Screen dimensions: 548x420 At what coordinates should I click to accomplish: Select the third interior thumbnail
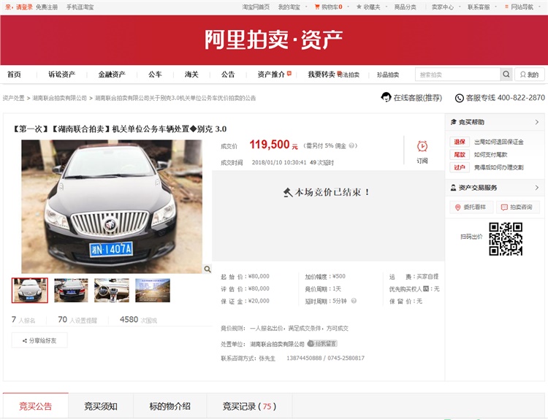[x=112, y=291]
